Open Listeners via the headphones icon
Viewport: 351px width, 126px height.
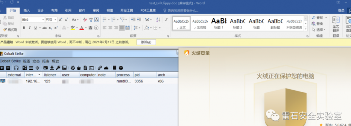tap(16, 68)
